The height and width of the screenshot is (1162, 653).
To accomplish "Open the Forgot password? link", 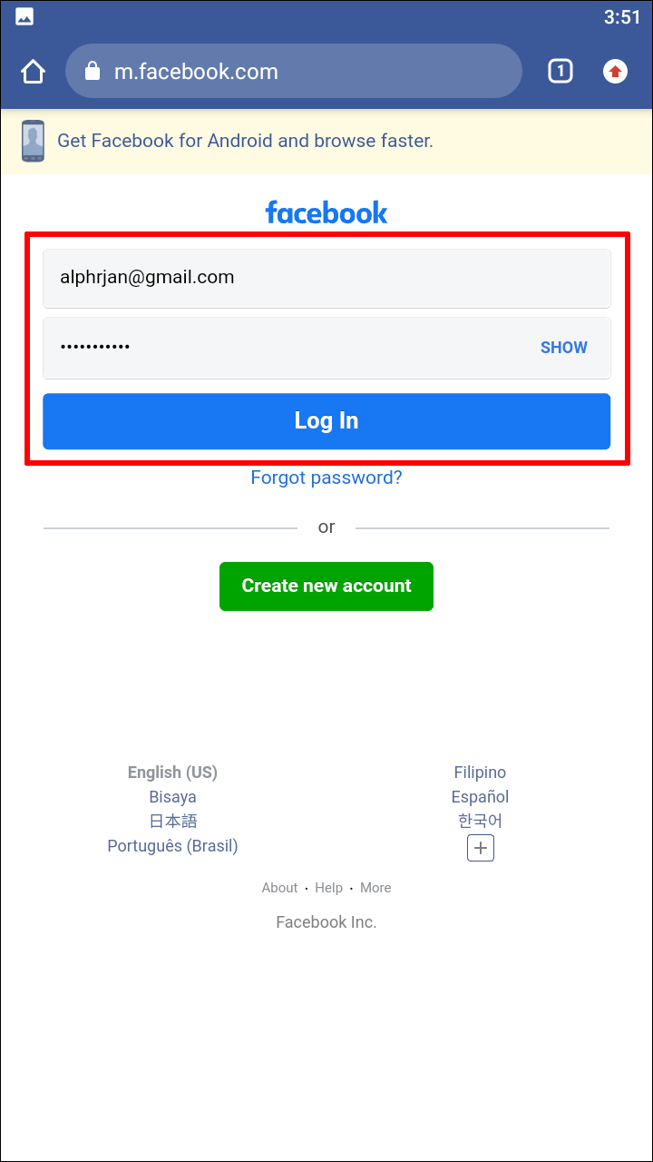I will [x=326, y=478].
